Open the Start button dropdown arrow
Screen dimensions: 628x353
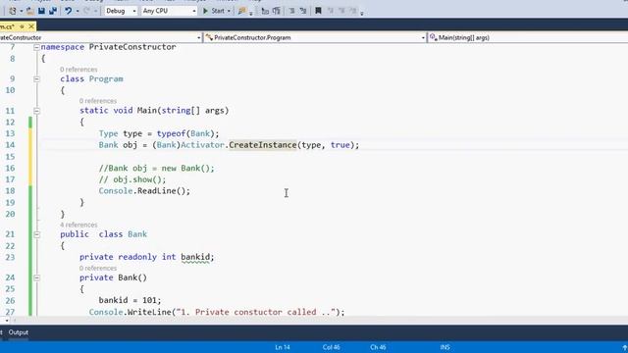point(229,11)
